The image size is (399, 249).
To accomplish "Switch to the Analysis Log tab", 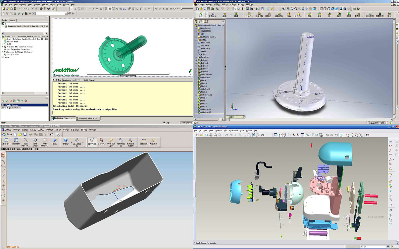I will pos(69,80).
